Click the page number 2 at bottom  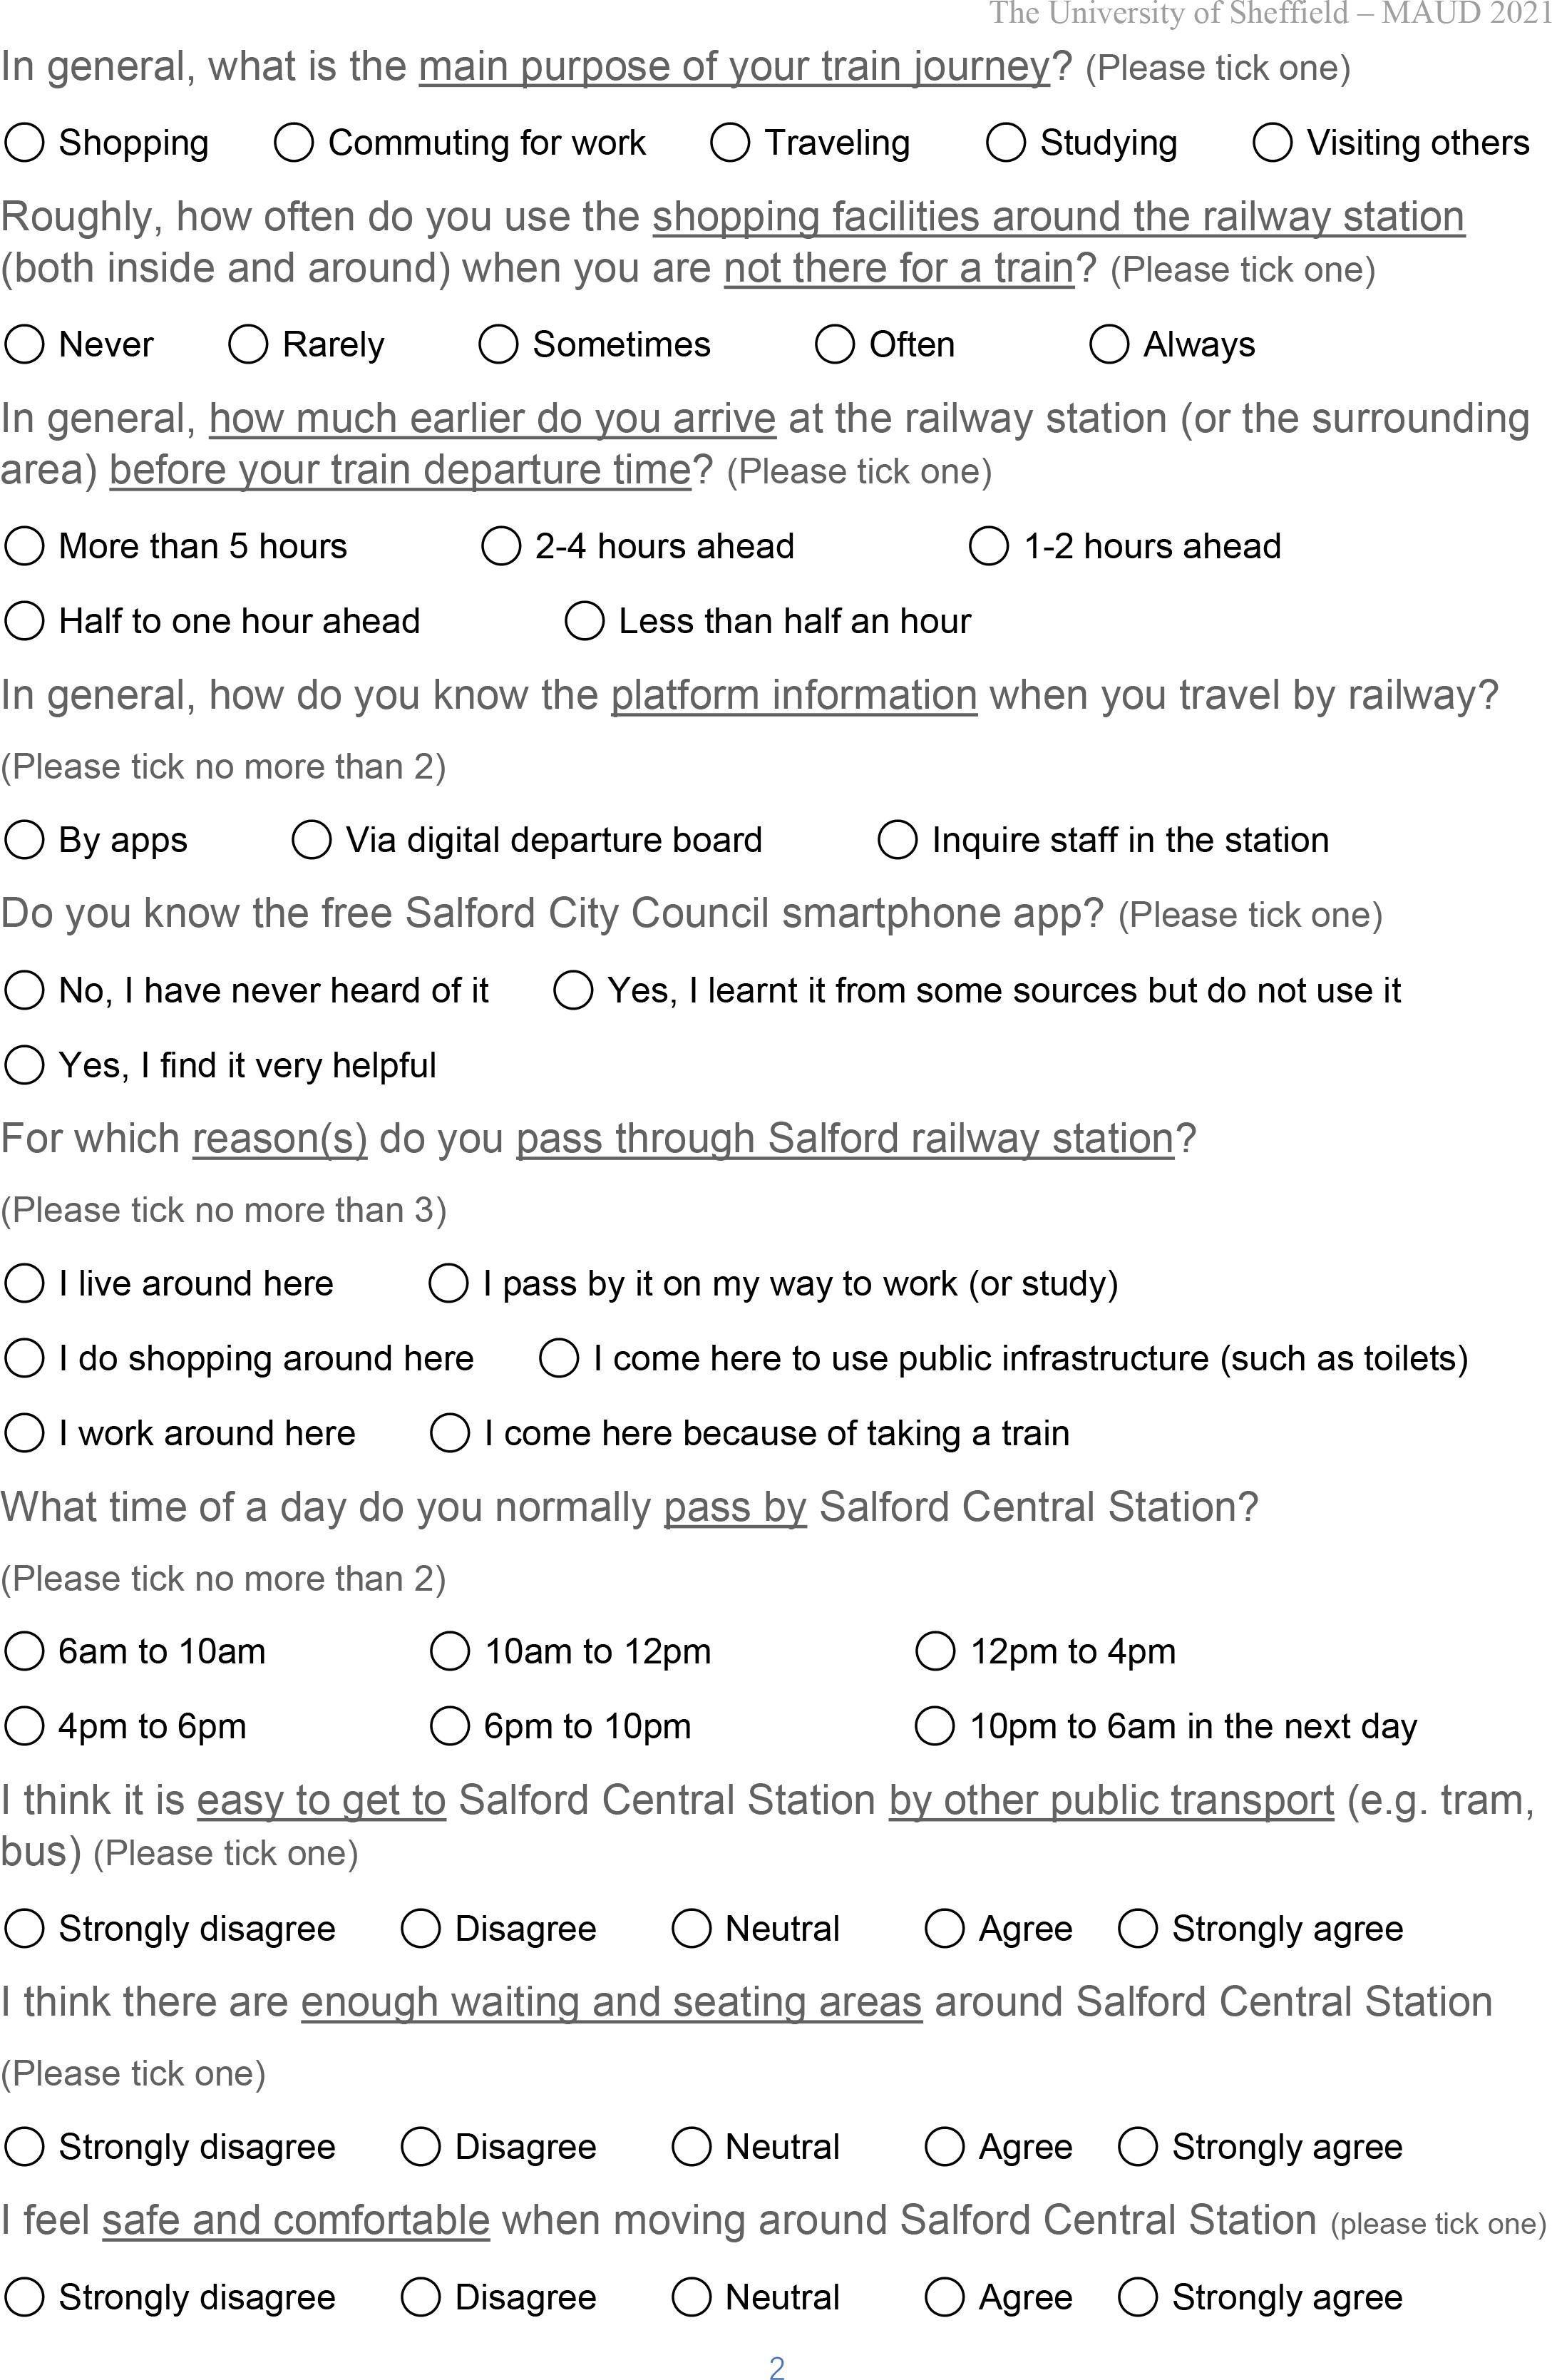pyautogui.click(x=776, y=2367)
